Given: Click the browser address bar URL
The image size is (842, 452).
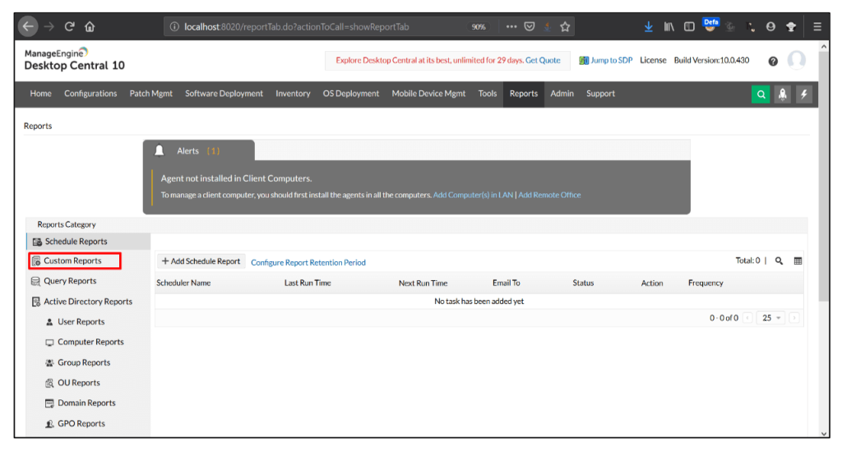Looking at the screenshot, I should coord(296,26).
